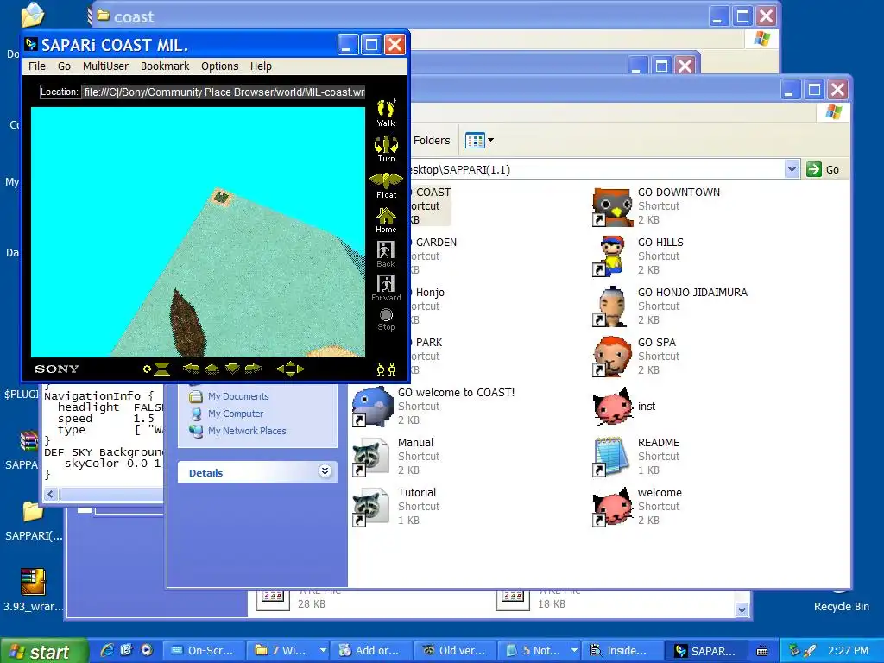Image resolution: width=884 pixels, height=663 pixels.
Task: Click the Forward navigation icon in Sapari
Action: pyautogui.click(x=386, y=288)
